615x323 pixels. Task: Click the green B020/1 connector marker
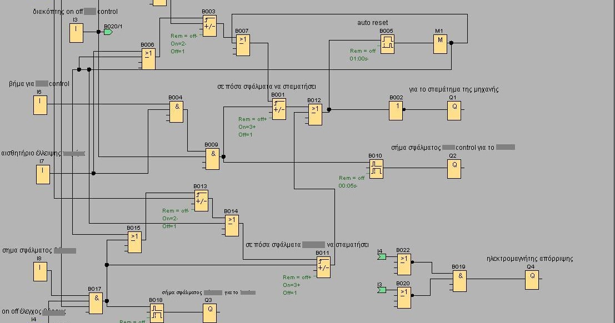(108, 31)
